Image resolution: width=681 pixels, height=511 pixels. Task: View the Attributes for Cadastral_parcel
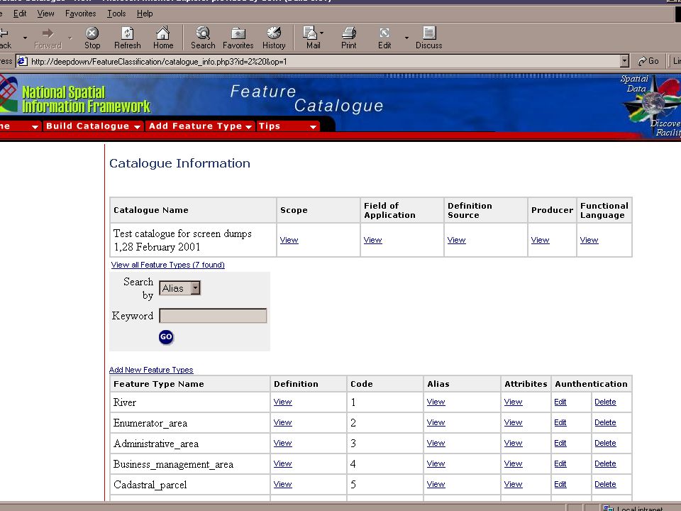pos(513,484)
